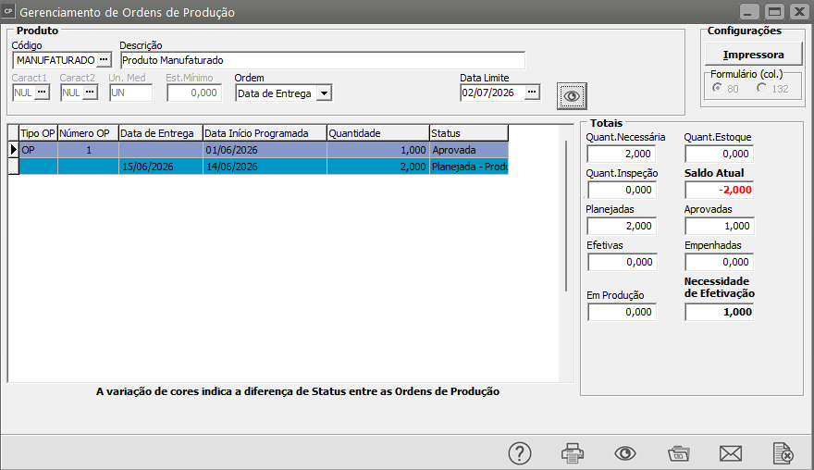Click the Empenhadas total field
This screenshot has height=470, width=814.
(719, 262)
